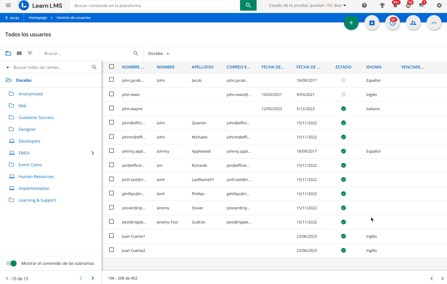The image size is (447, 284).
Task: Sort by VENCIMIE... column header
Action: click(412, 67)
